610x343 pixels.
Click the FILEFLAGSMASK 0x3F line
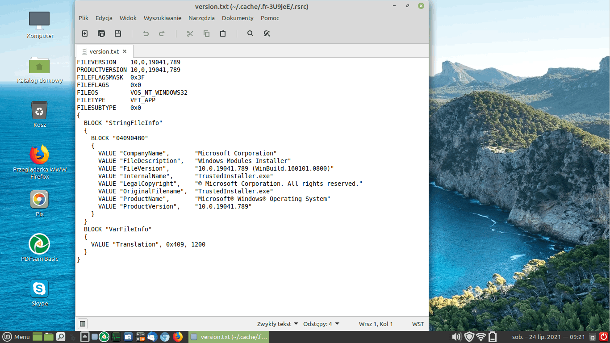tap(111, 77)
